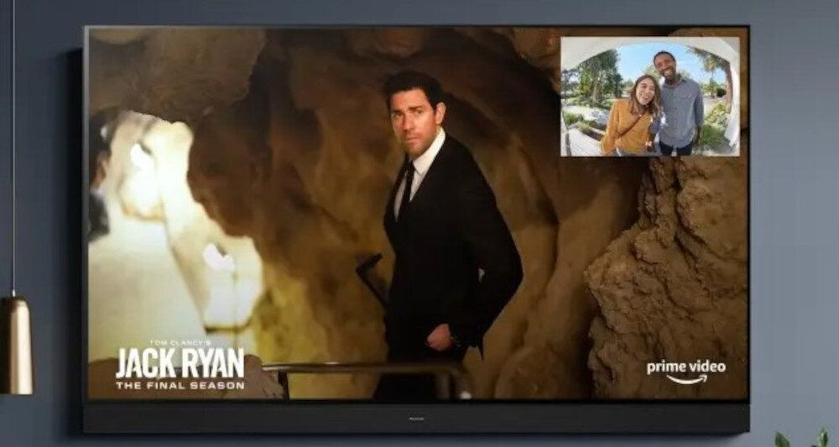Click the JACK RYAN title text
The width and height of the screenshot is (839, 447).
pyautogui.click(x=180, y=363)
